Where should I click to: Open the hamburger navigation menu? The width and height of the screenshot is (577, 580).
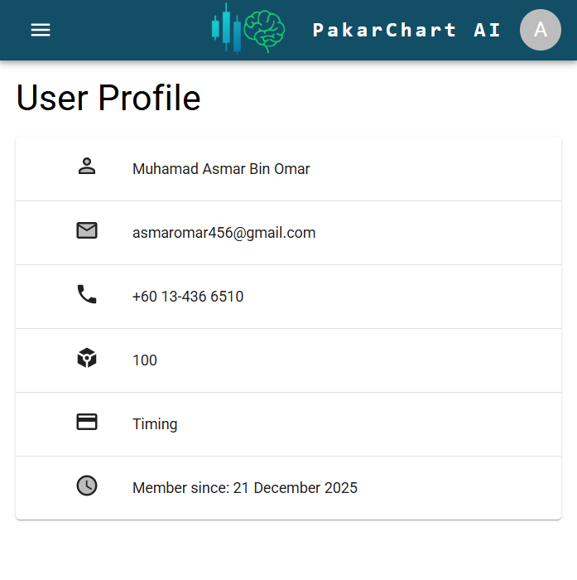[41, 30]
